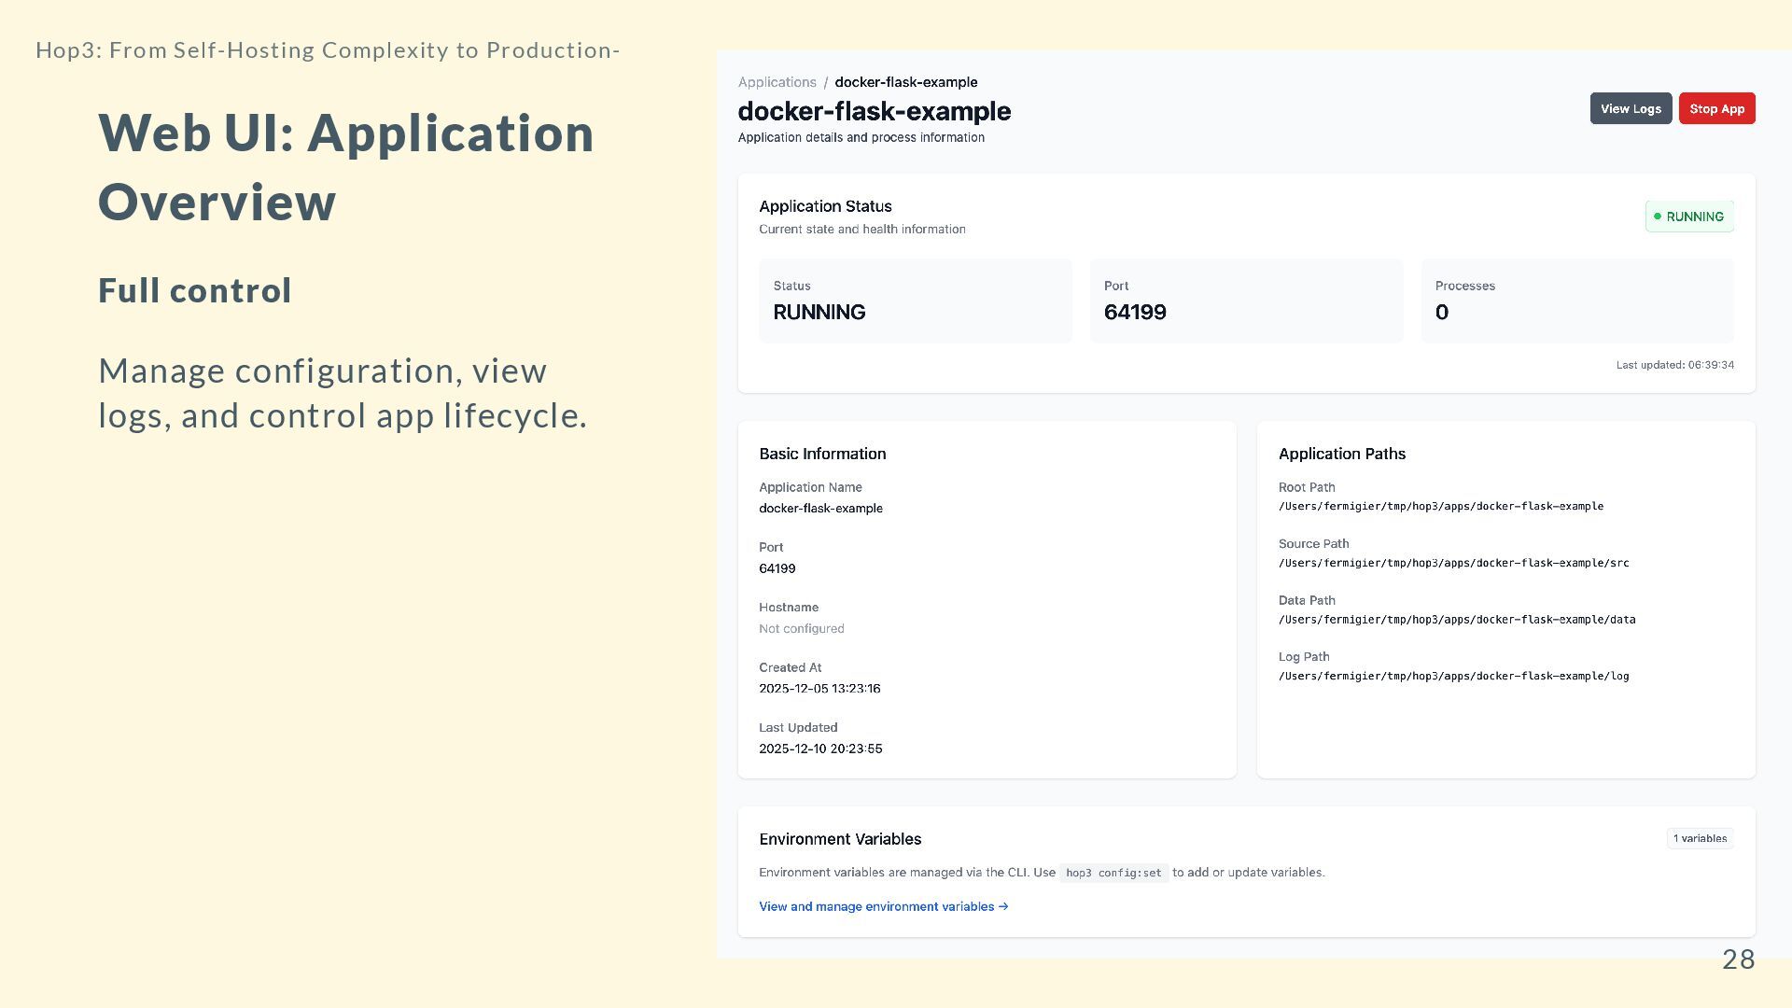
Task: Click the Last updated time label
Action: pyautogui.click(x=1674, y=365)
